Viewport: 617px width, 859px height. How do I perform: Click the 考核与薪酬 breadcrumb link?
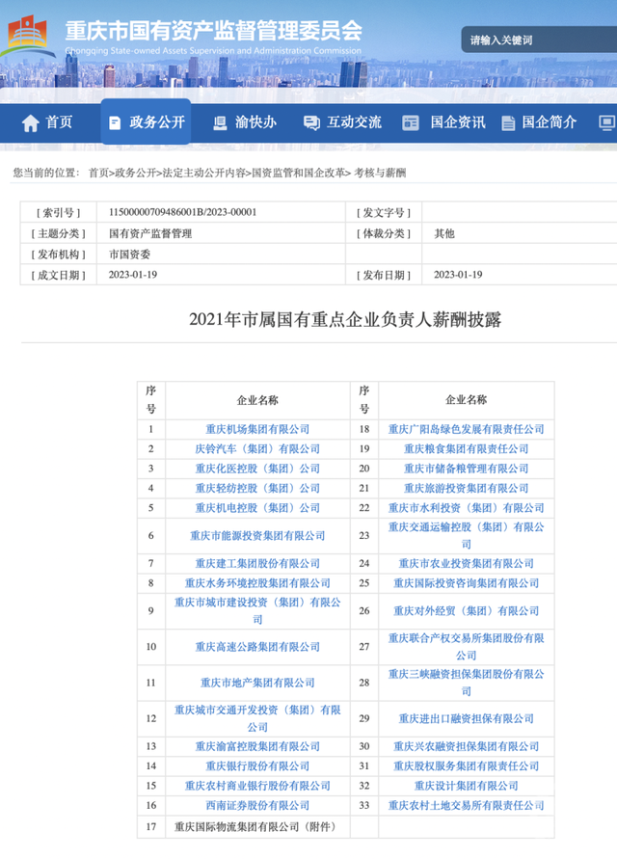[380, 174]
